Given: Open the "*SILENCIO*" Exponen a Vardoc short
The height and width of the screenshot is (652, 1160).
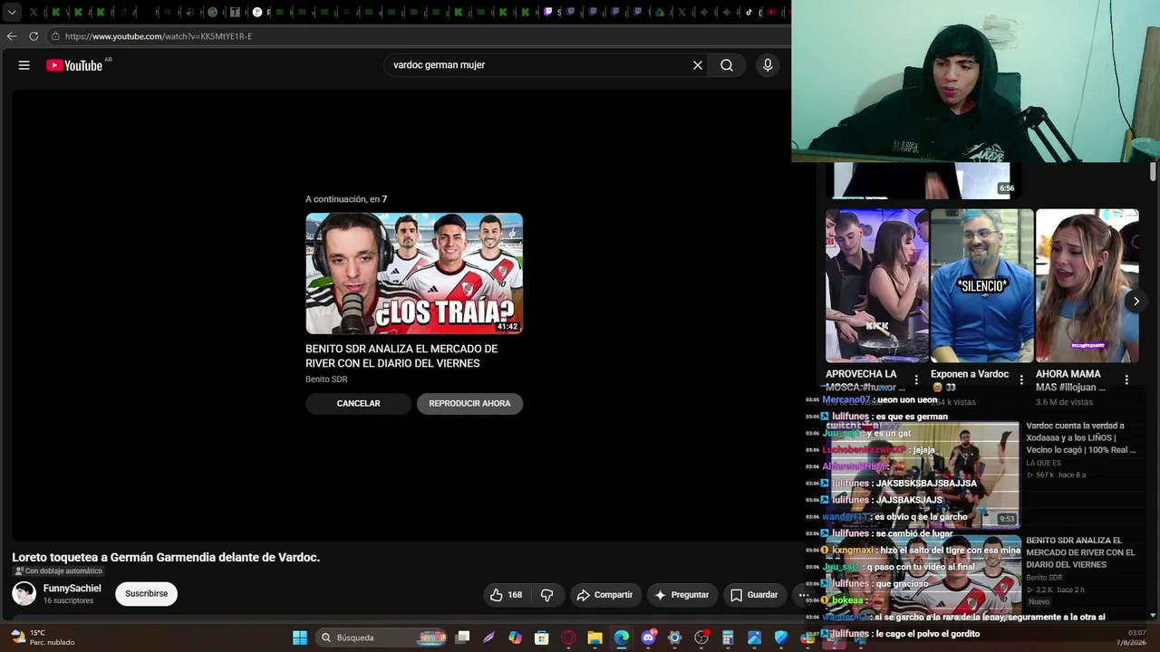Looking at the screenshot, I should click(x=981, y=285).
